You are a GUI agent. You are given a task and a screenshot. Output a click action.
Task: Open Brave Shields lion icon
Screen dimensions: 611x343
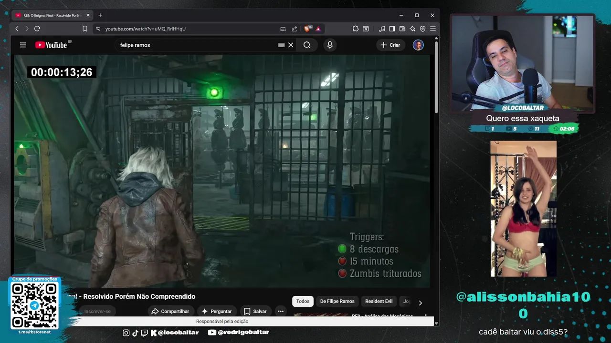click(x=308, y=29)
